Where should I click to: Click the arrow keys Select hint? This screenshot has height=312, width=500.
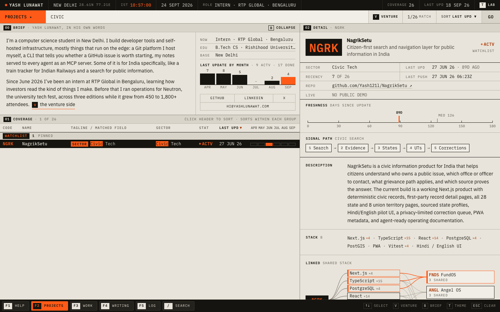[376, 306]
